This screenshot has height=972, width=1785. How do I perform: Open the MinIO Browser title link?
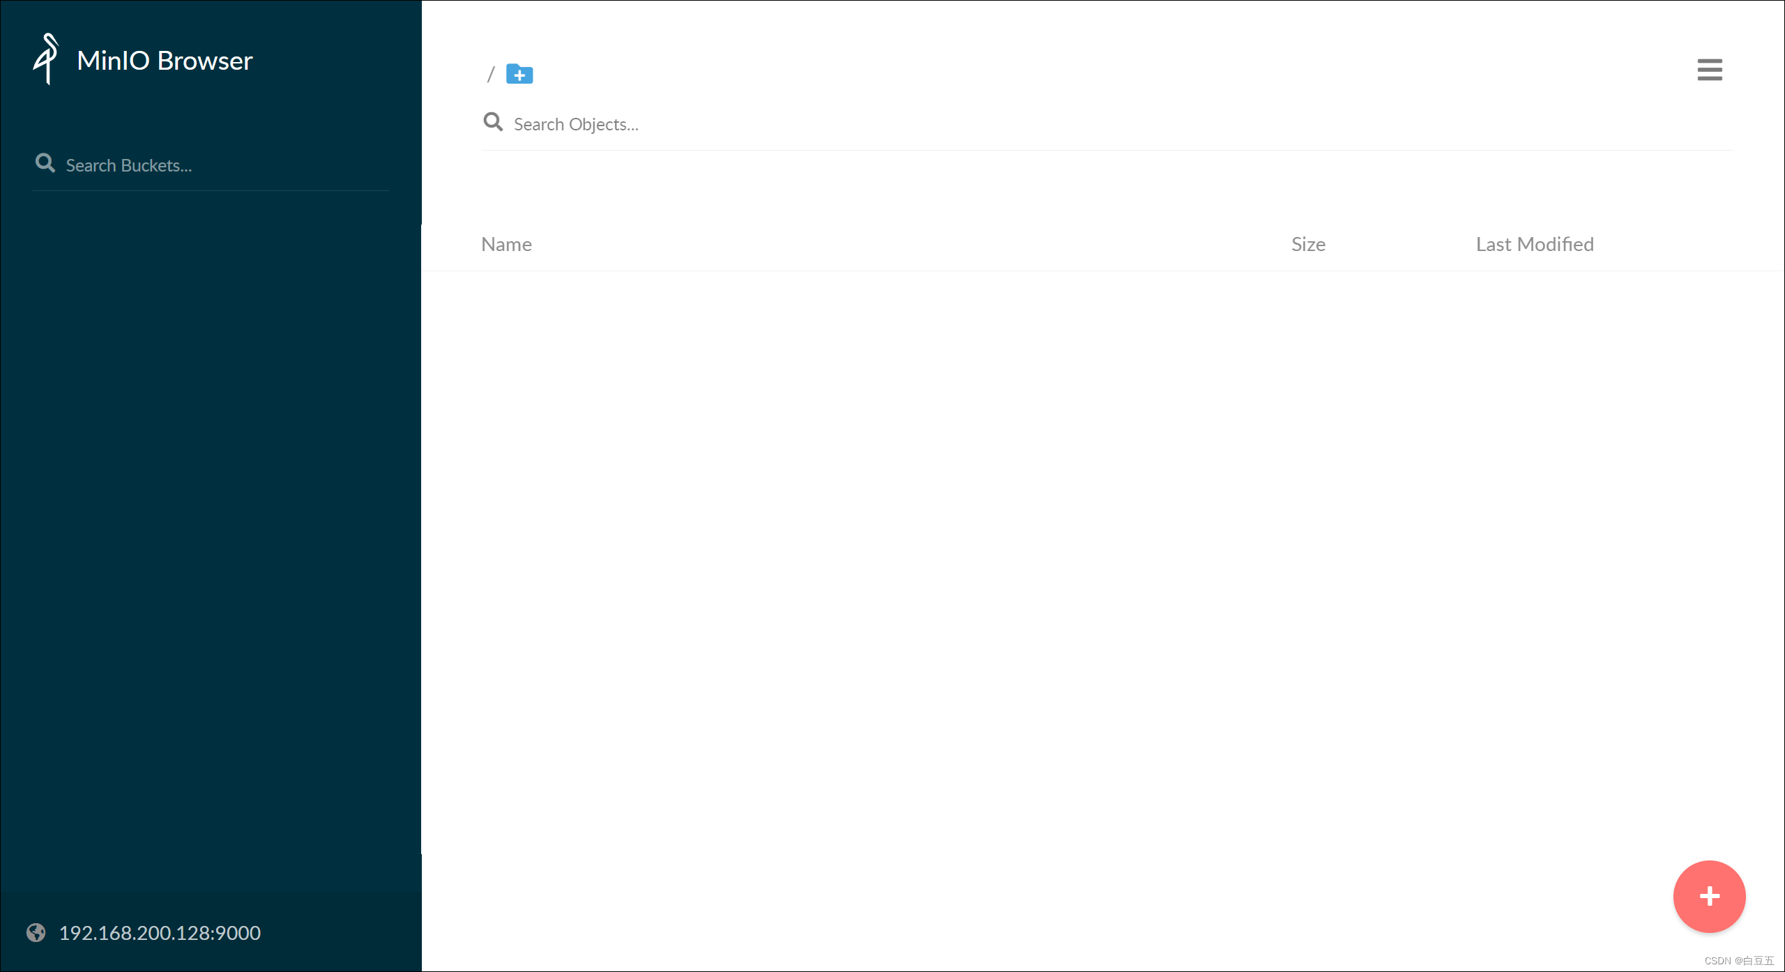pos(165,61)
